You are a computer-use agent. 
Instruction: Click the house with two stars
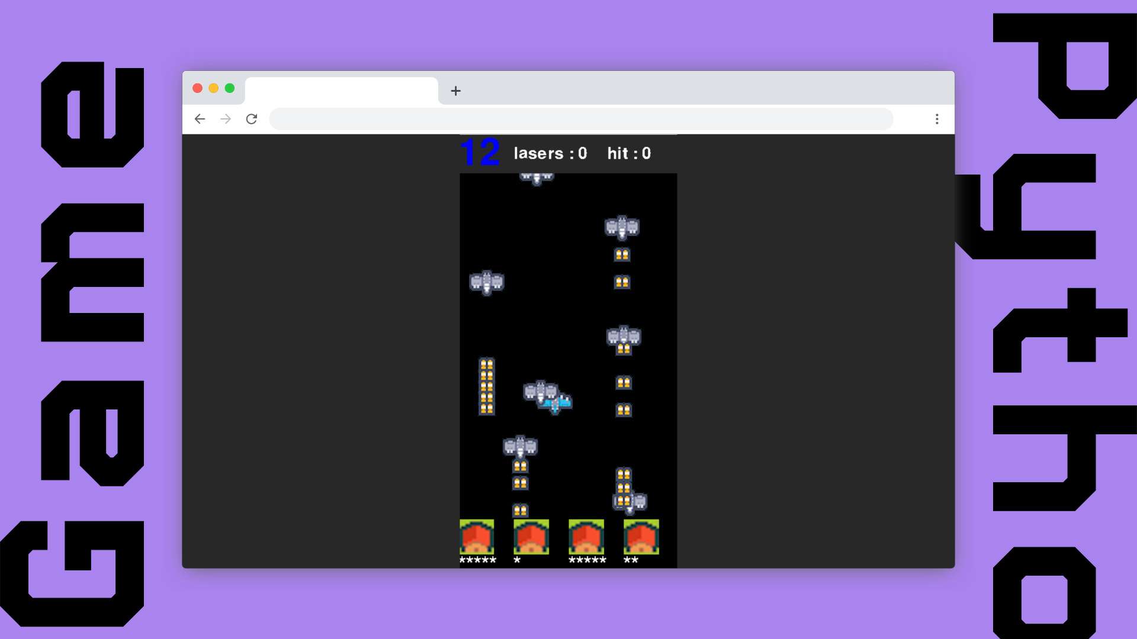[641, 537]
